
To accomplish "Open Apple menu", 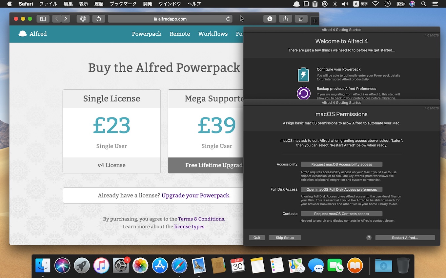I will coord(9,4).
